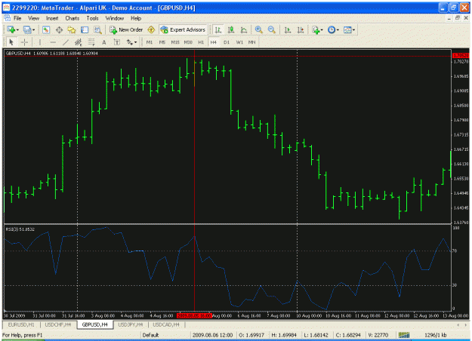
Task: Open the Tools menu
Action: tap(92, 18)
